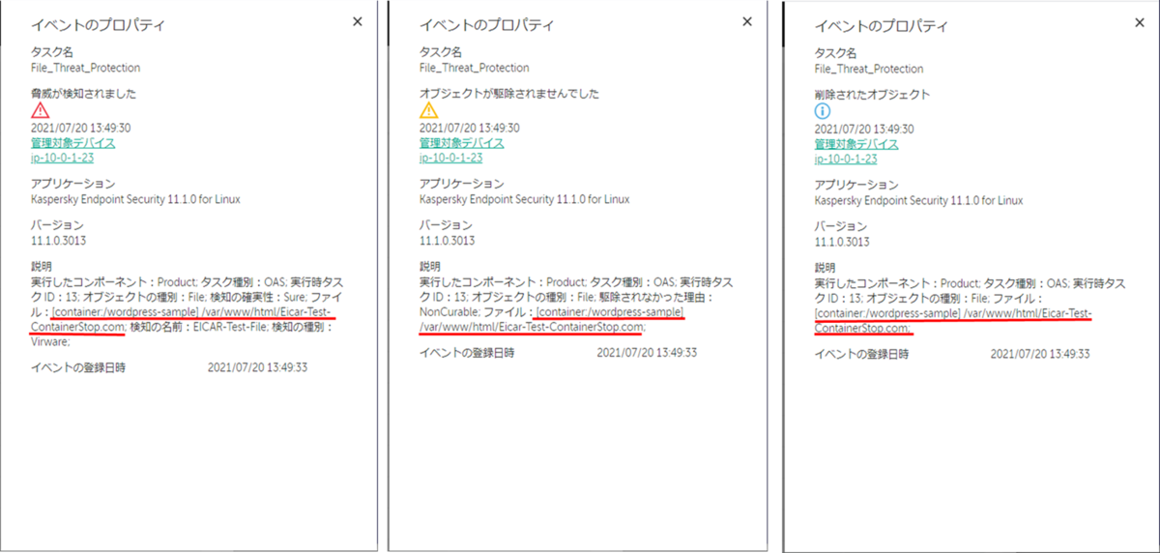Click version 11.1.0.3013 in threat detected panel
The width and height of the screenshot is (1160, 553).
coord(57,241)
